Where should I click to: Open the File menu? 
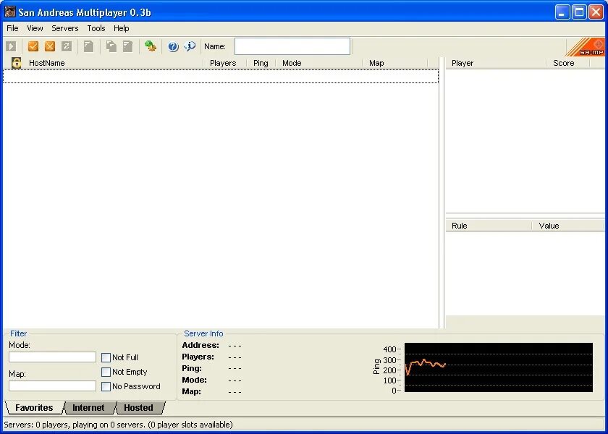click(x=12, y=28)
